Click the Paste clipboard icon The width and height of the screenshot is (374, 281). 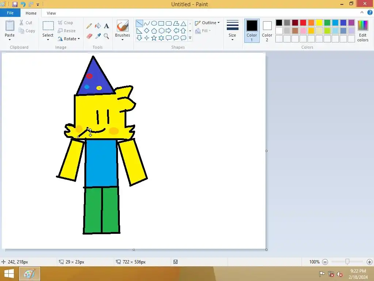point(10,26)
